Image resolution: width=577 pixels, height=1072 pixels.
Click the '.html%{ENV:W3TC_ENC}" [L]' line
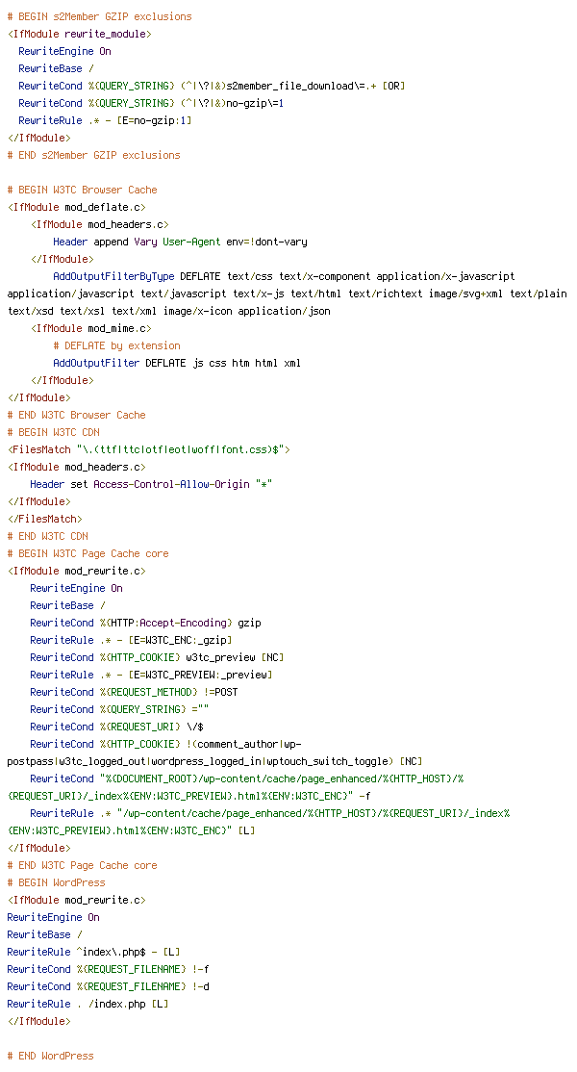point(131,830)
